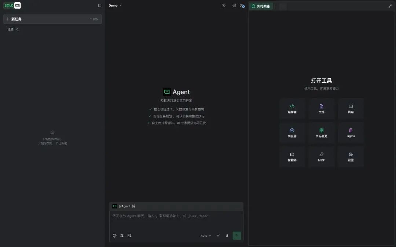Open the 文档 documents tool
This screenshot has width=396, height=247.
coord(322,109)
